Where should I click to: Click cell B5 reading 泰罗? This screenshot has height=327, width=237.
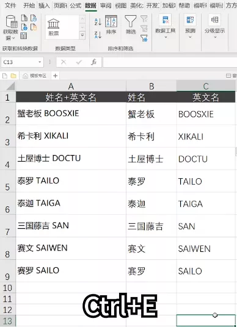tap(151, 181)
